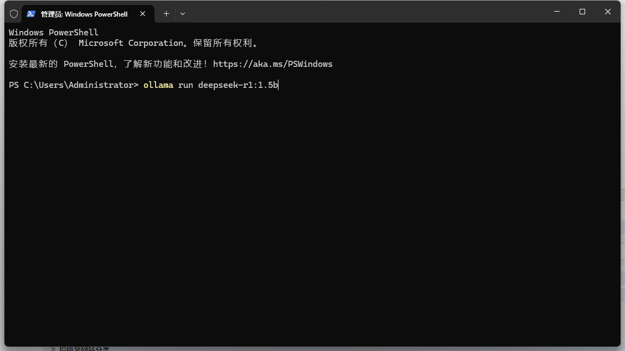Open the new tab profile dropdown arrow
This screenshot has width=625, height=351.
click(x=183, y=14)
